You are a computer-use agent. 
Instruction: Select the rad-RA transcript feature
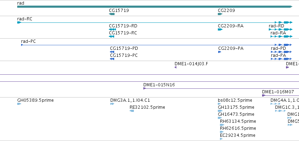(281, 36)
